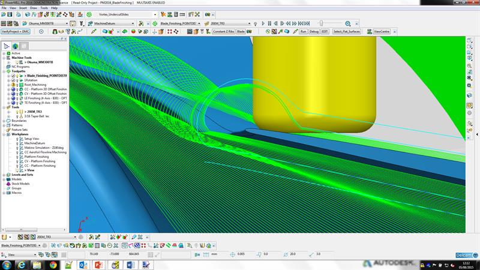Switch to explorer tree tab

coord(6,46)
